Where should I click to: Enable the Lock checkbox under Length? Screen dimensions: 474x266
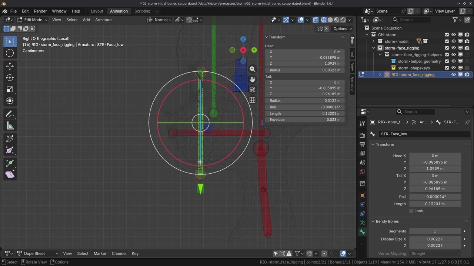tap(411, 211)
